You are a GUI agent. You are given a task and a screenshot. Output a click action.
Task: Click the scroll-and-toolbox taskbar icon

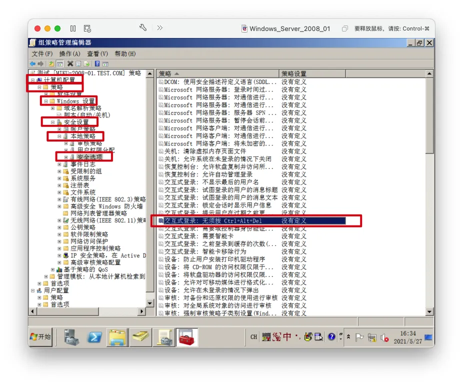point(164,337)
